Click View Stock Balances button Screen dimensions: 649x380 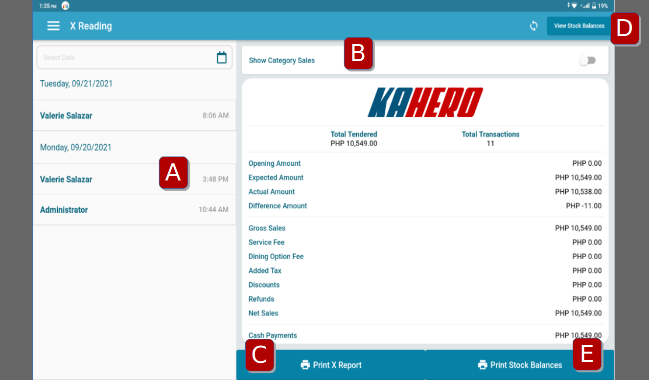coord(579,26)
